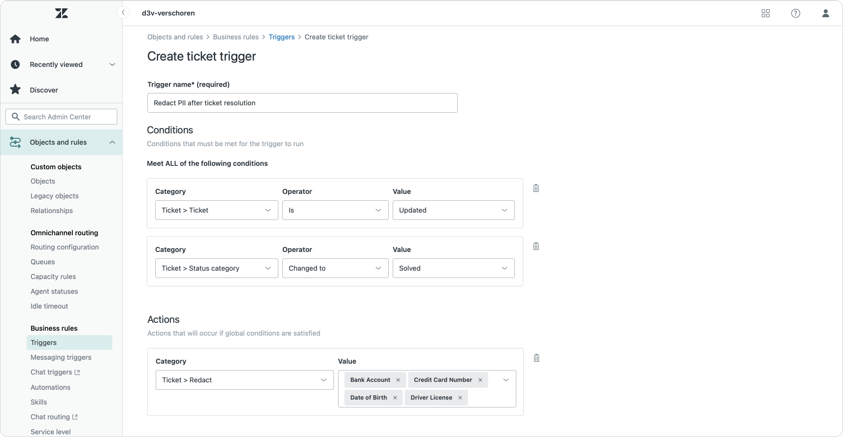Delete the Ticket is Updated condition
The image size is (843, 437).
(x=536, y=188)
